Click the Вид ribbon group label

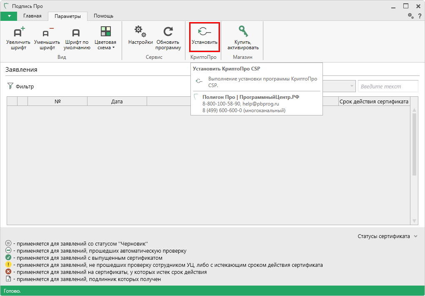click(62, 57)
